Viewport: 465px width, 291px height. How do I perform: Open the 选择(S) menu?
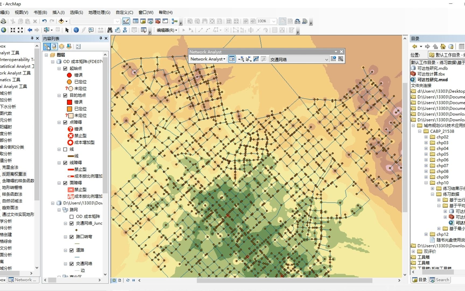(77, 12)
